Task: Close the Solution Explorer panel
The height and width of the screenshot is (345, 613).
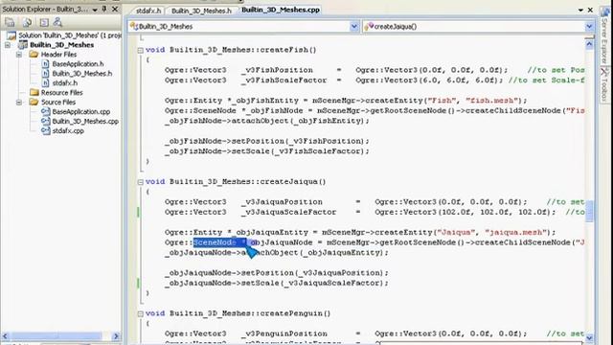Action: (115, 9)
